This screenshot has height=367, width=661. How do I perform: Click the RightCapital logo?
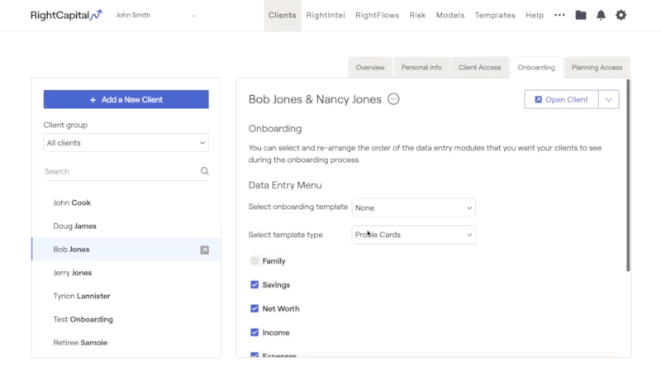click(x=66, y=15)
